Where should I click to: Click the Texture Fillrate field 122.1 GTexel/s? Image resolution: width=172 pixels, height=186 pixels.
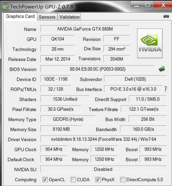click(144, 109)
